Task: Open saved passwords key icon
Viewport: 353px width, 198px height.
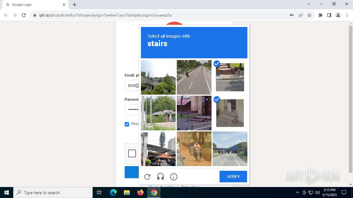Action: 292,15
